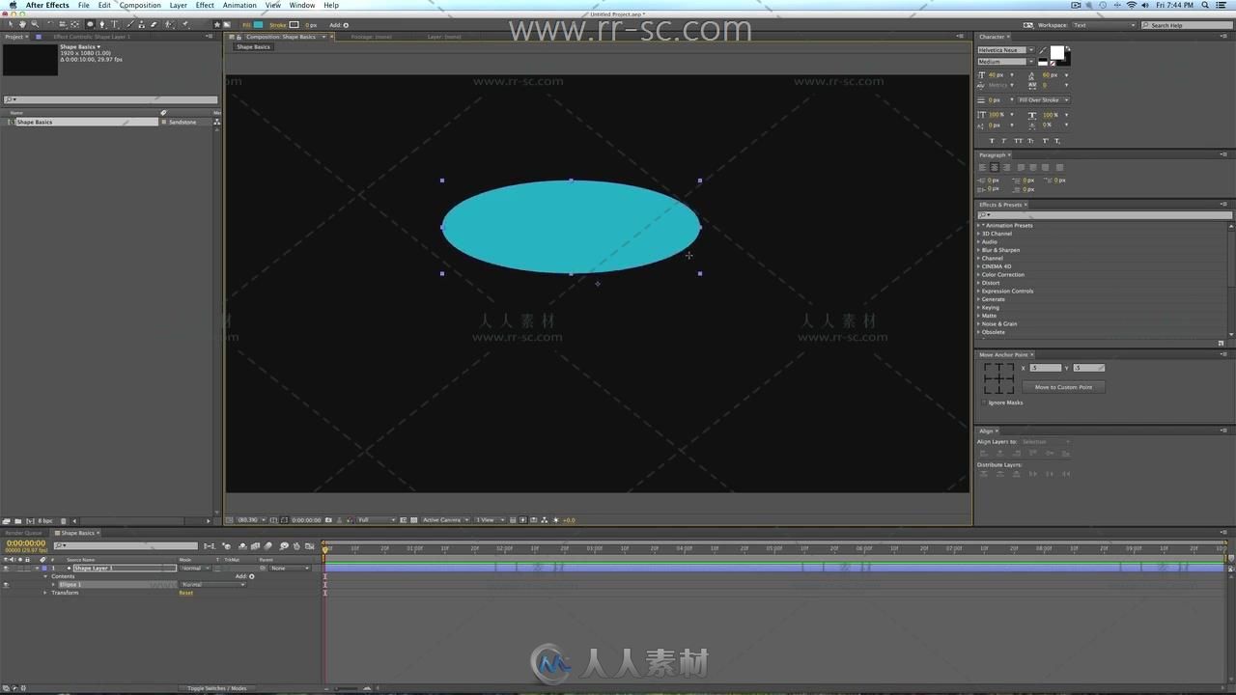
Task: Select the Roto Brush tool
Action: [168, 24]
